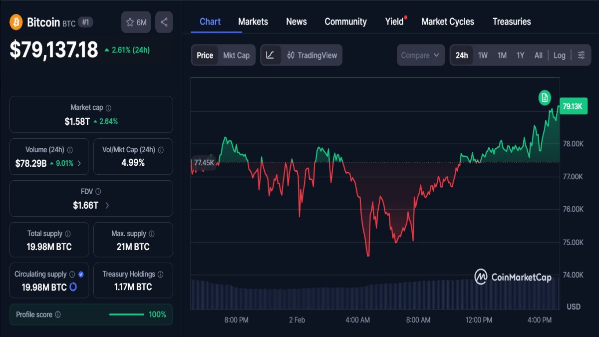Open the share options icon
This screenshot has width=599, height=337.
[x=164, y=21]
